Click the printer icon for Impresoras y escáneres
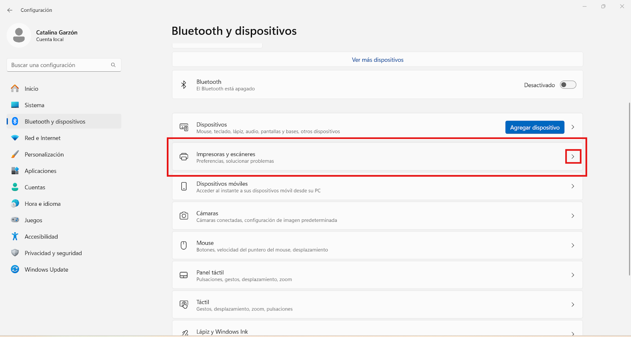The image size is (631, 337). tap(184, 157)
